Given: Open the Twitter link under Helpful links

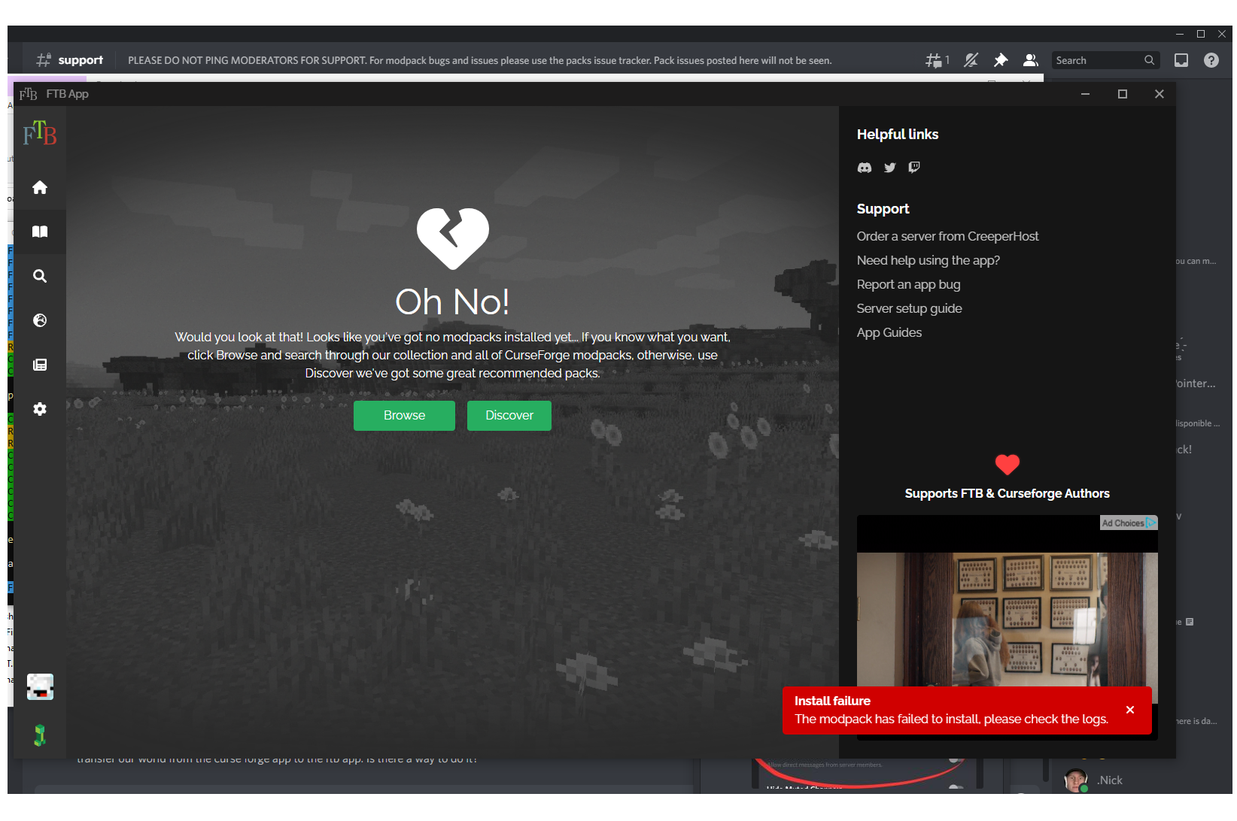Looking at the screenshot, I should 890,168.
